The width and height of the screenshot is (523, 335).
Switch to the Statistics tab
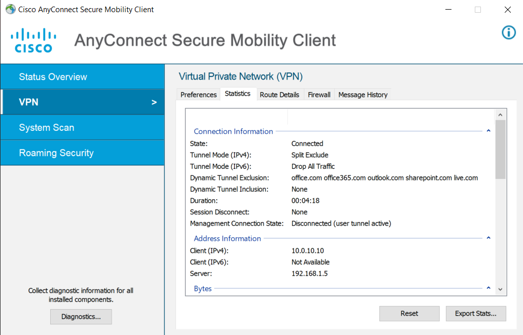[237, 94]
